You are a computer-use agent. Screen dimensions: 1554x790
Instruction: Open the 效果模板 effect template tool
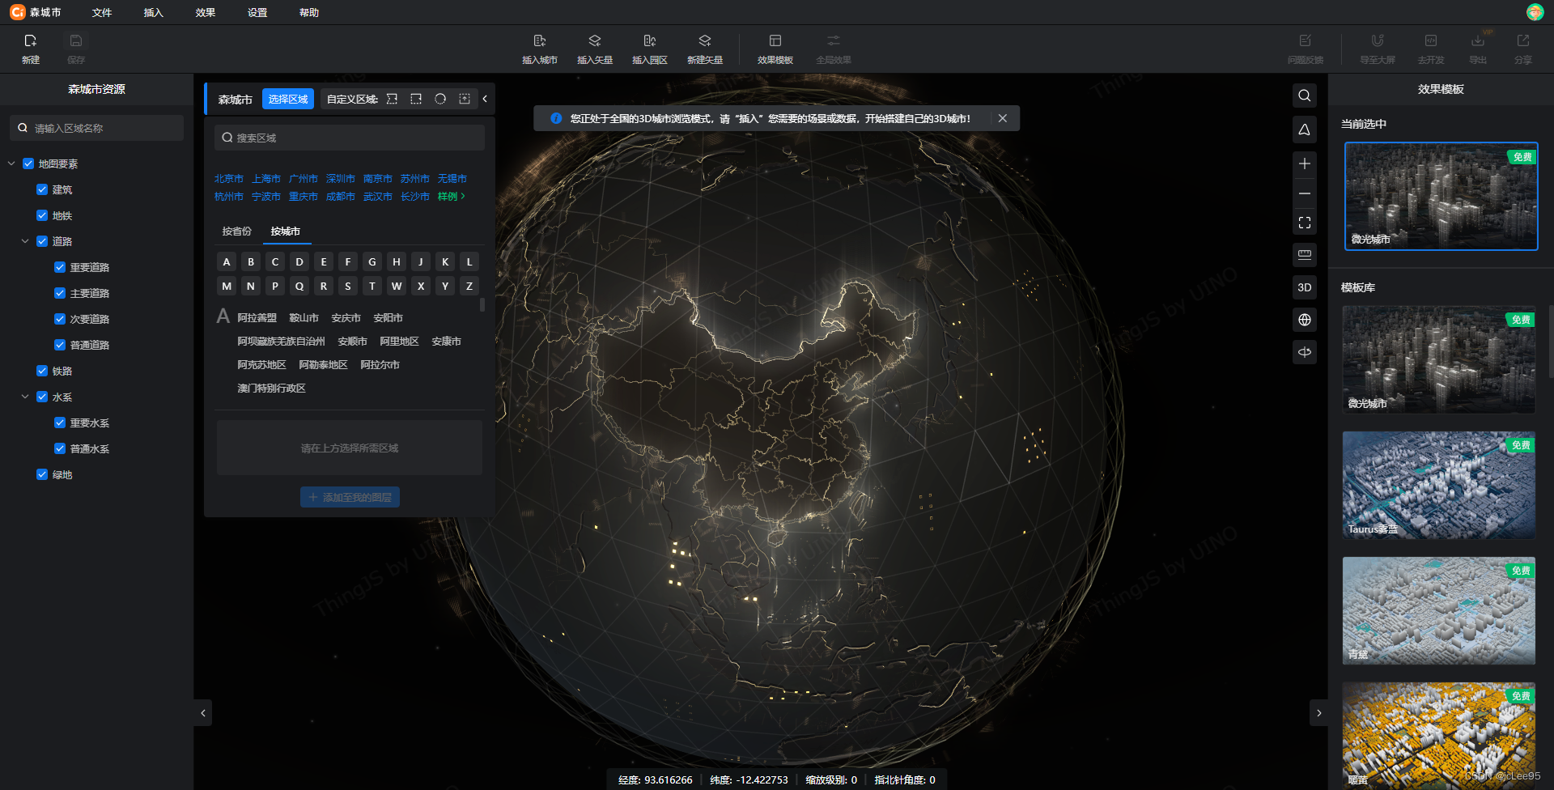[x=775, y=49]
